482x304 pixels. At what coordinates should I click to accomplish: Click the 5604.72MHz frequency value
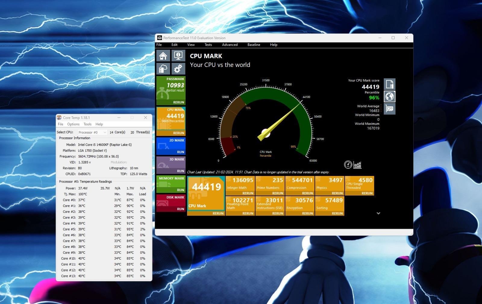point(99,156)
